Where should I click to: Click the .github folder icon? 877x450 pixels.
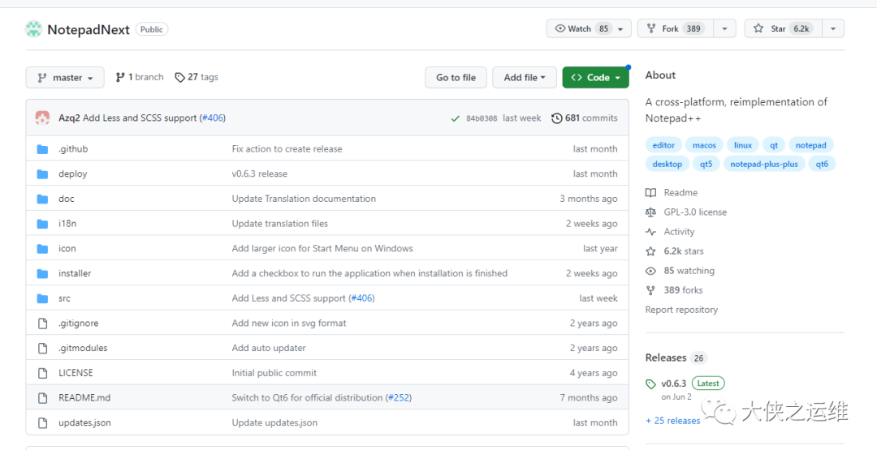[x=43, y=149]
